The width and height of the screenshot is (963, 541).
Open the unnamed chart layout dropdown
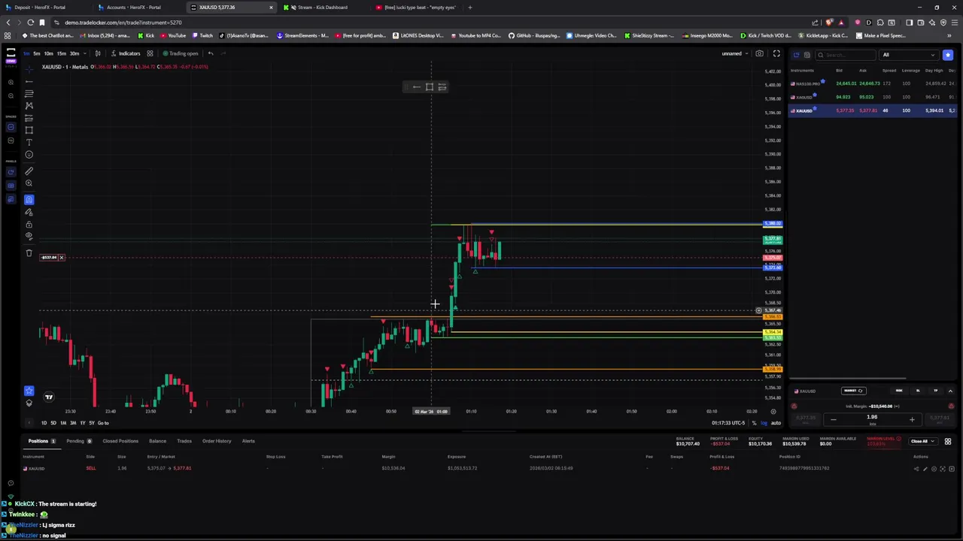735,53
